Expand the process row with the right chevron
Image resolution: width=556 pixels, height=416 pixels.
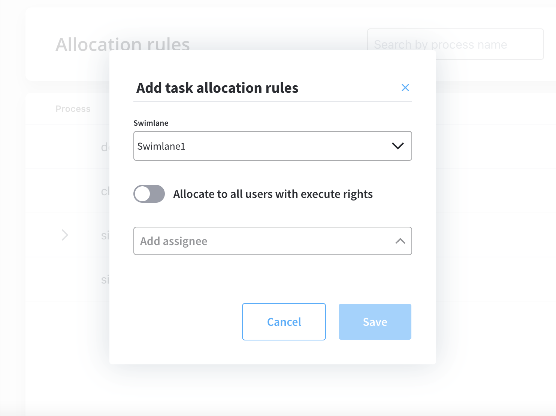click(65, 235)
